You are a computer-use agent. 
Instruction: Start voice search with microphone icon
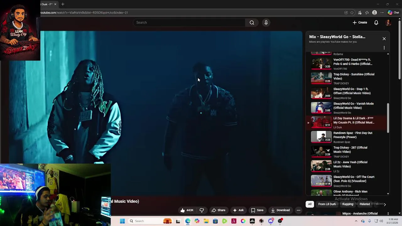(266, 23)
